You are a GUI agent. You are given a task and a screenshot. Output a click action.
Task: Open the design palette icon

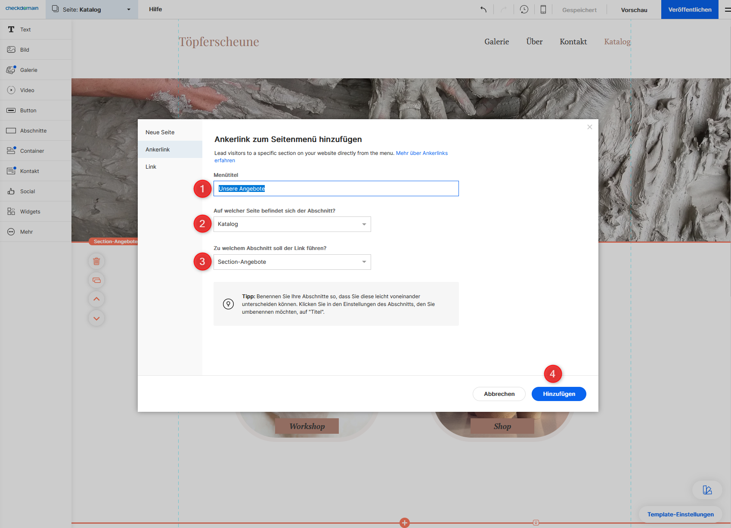[707, 490]
